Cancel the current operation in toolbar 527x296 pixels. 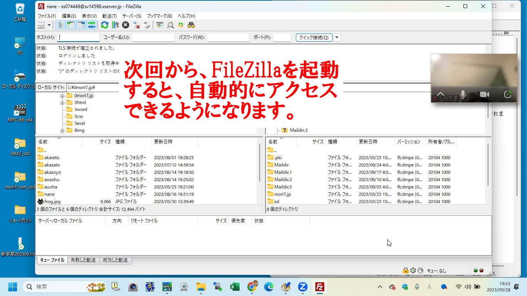[125, 25]
